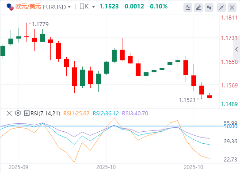This screenshot has width=240, height=173.
Task: Click the shrink chart arrows icon
Action: 221,8
